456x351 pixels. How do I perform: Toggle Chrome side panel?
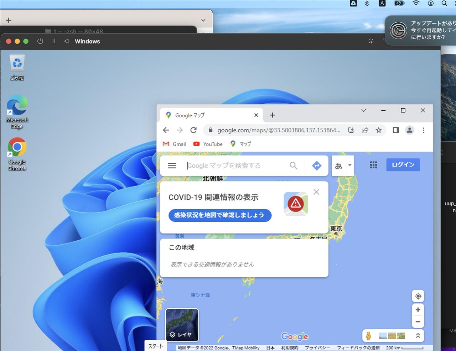[396, 130]
